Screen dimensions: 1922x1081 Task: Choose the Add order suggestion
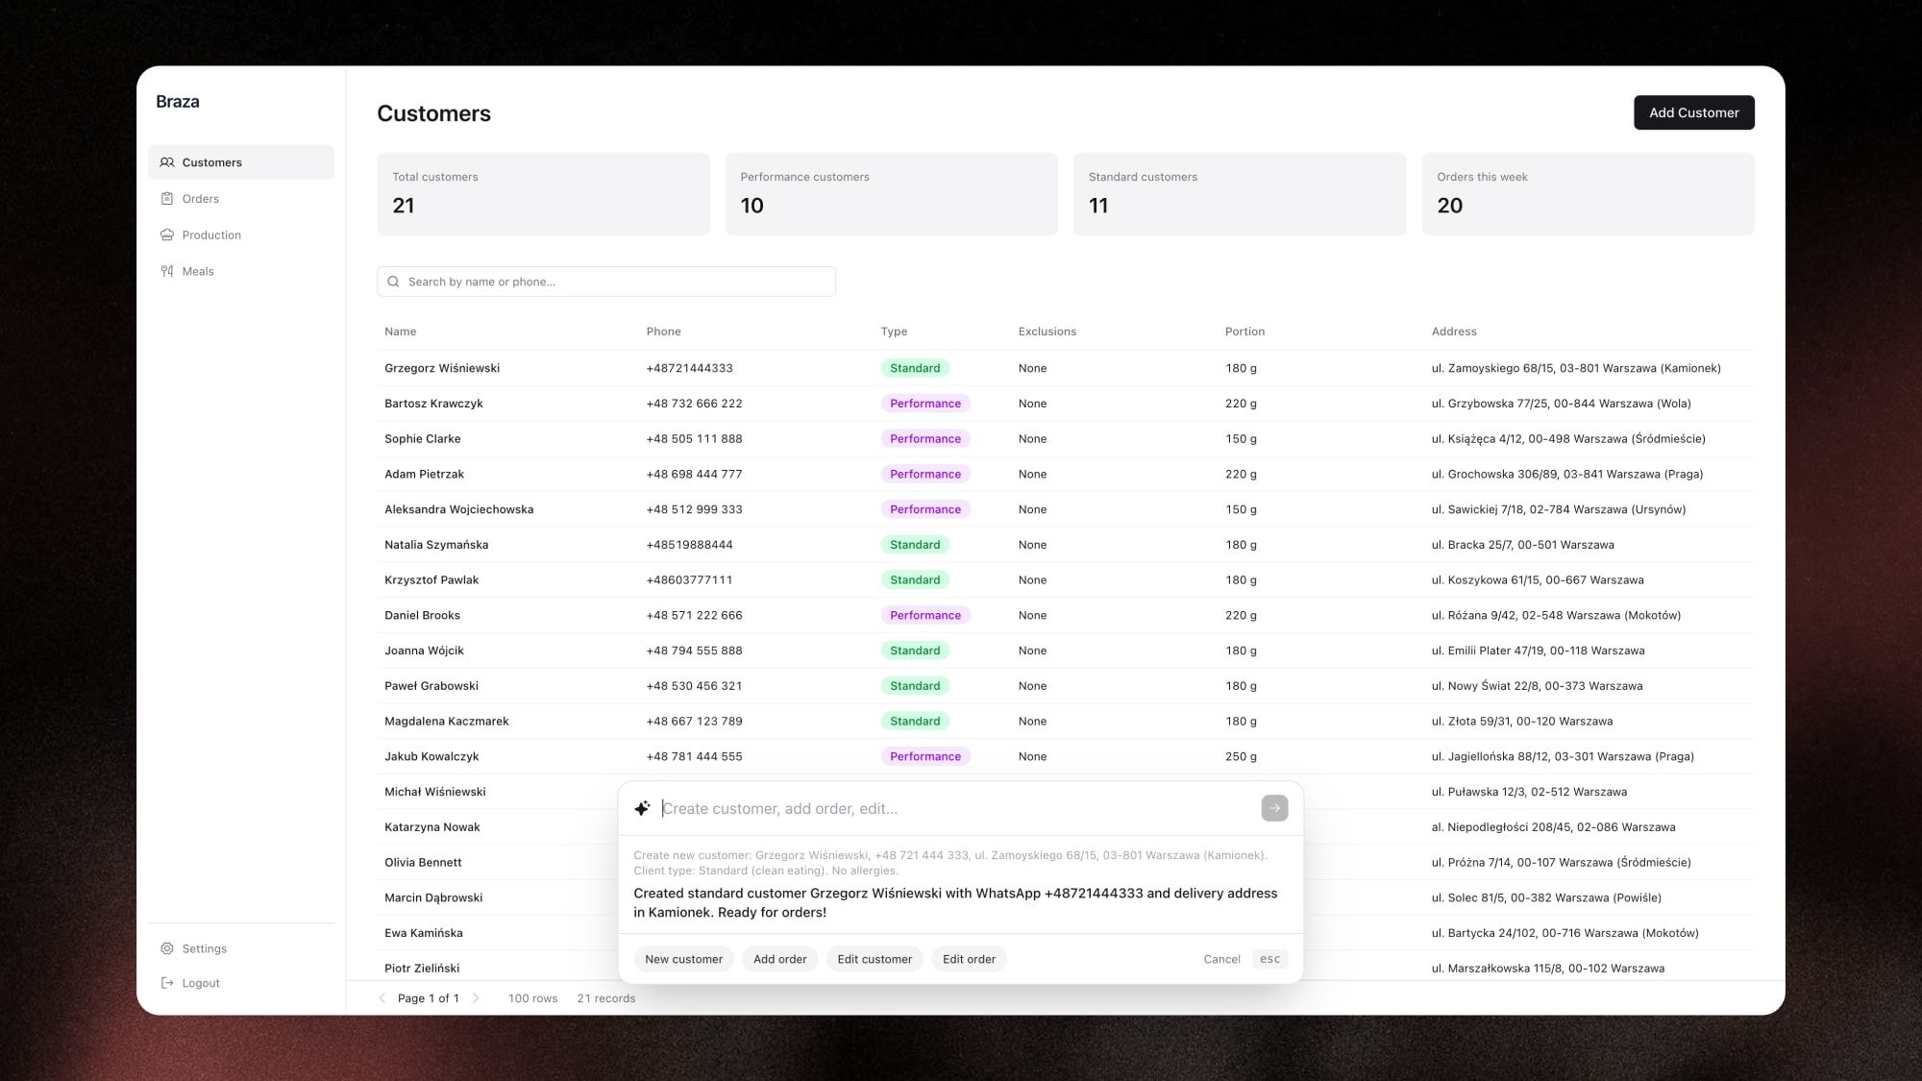point(779,959)
